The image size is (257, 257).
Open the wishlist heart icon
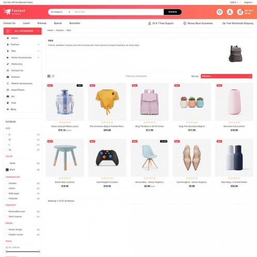coord(219,12)
